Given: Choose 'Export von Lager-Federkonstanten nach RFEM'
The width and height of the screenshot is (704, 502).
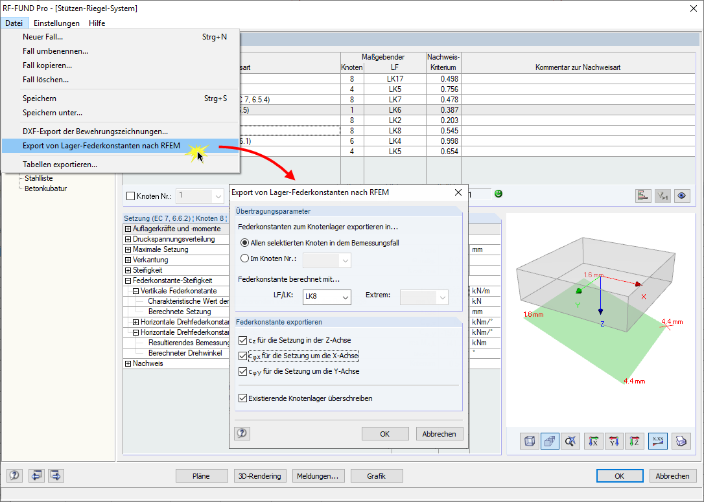Looking at the screenshot, I should [x=121, y=146].
